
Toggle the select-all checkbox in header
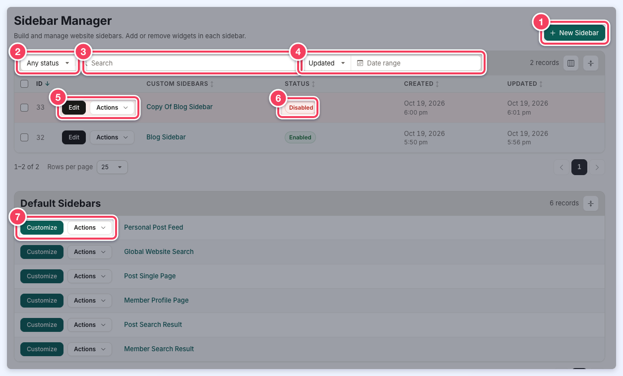coord(24,84)
